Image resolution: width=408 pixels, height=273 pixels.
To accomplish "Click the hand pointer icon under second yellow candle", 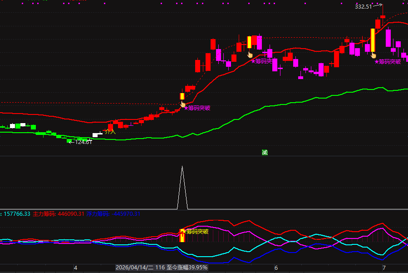I will click(250, 55).
